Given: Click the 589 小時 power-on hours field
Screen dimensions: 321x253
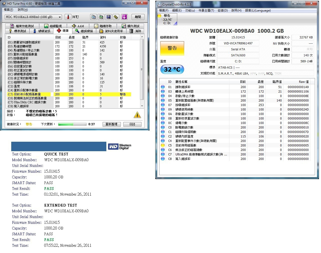Looking at the screenshot, I should [303, 61].
